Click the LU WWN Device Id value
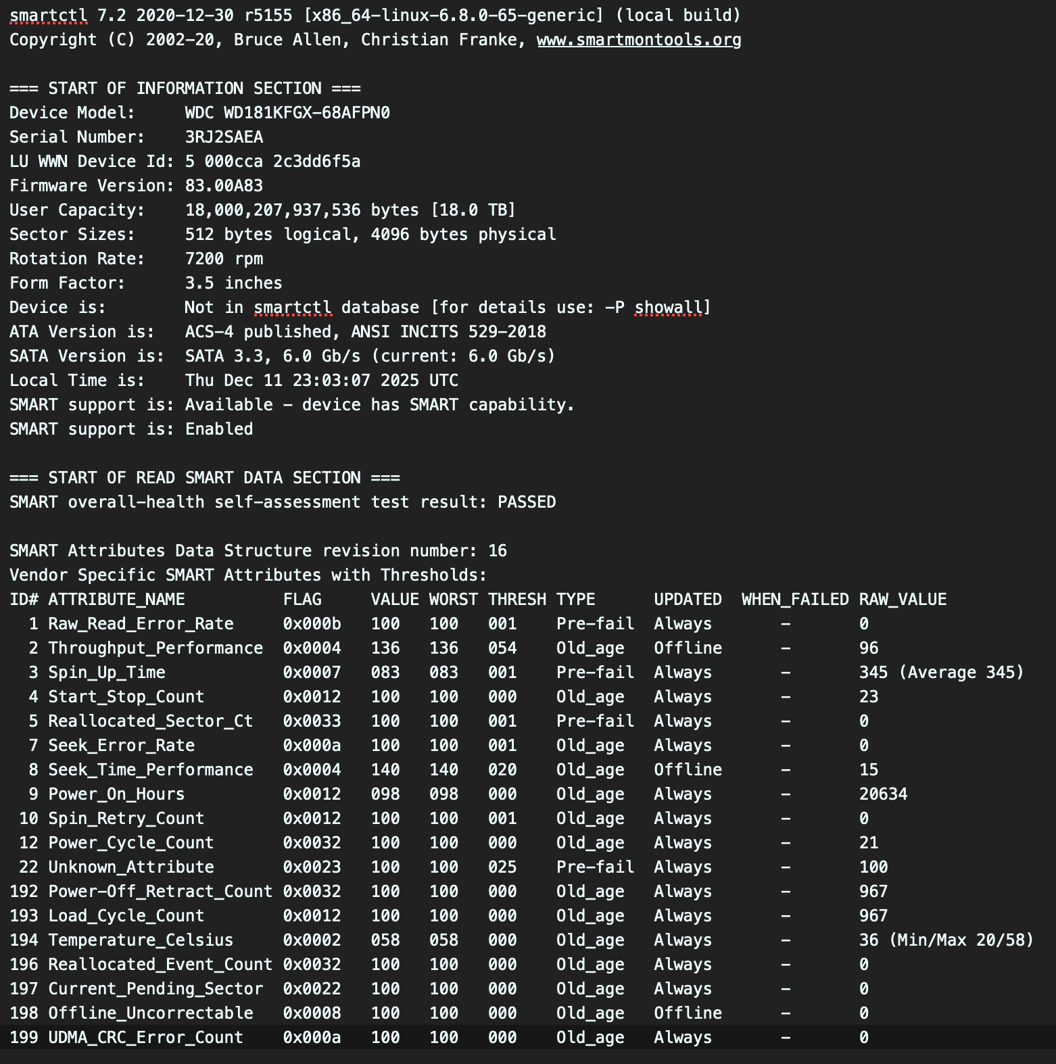 (272, 162)
